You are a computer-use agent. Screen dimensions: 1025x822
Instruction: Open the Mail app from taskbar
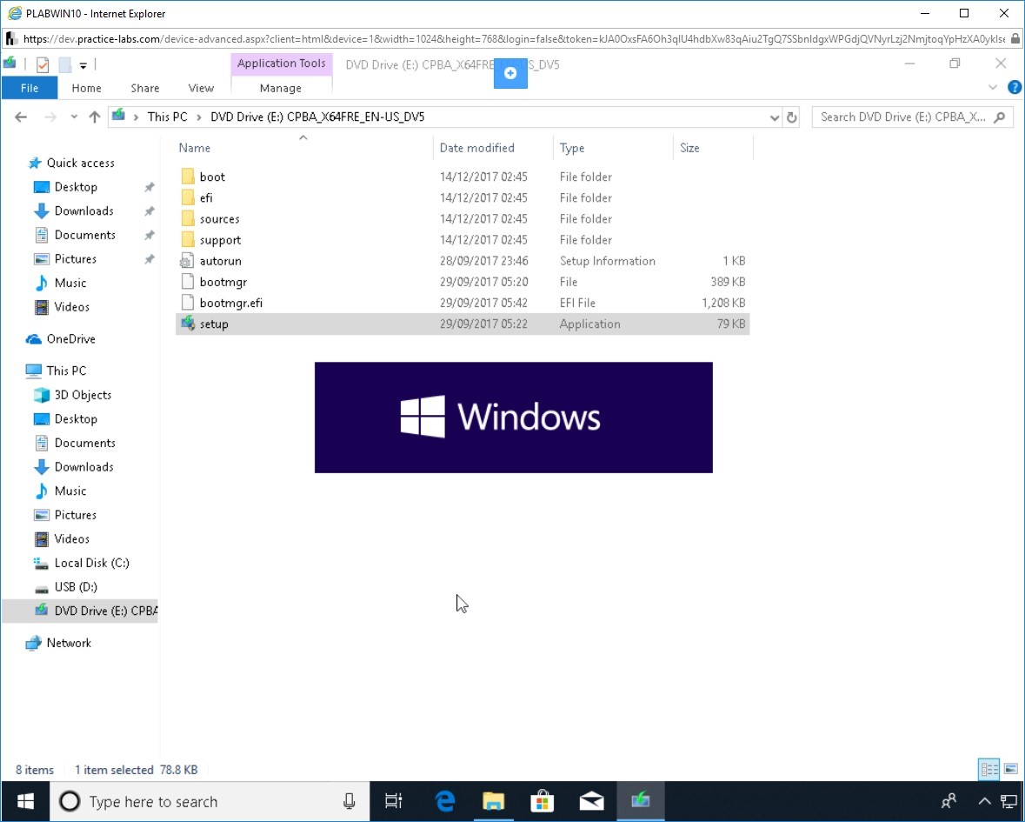tap(591, 801)
